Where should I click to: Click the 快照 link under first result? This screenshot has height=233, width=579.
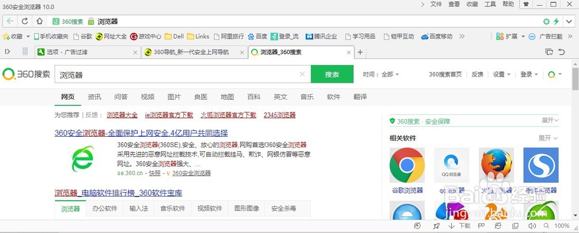click(155, 173)
